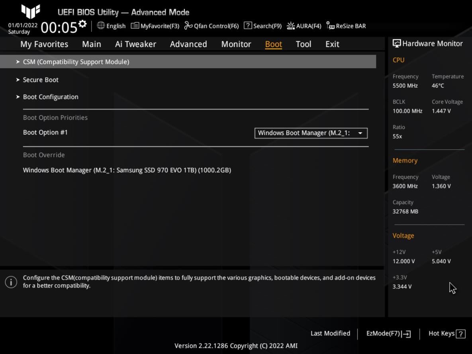Expand the Boot Configuration submenu
The height and width of the screenshot is (354, 472).
(47, 97)
